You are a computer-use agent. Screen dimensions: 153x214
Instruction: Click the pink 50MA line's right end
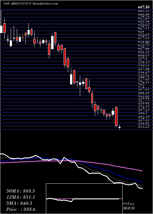point(142,171)
